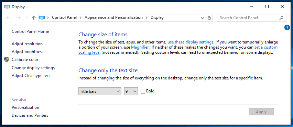Close the Display window
293x127 pixels.
283,7
